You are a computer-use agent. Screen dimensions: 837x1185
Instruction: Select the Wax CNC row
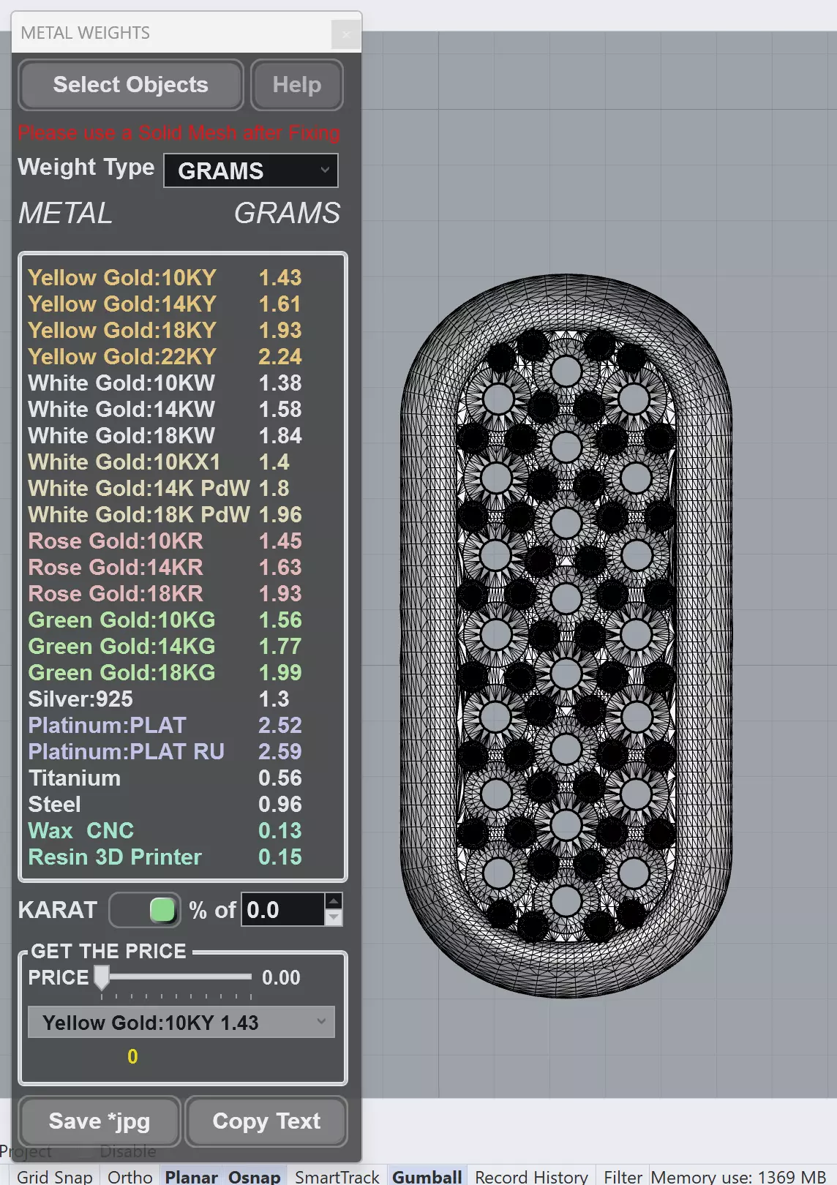pos(165,831)
